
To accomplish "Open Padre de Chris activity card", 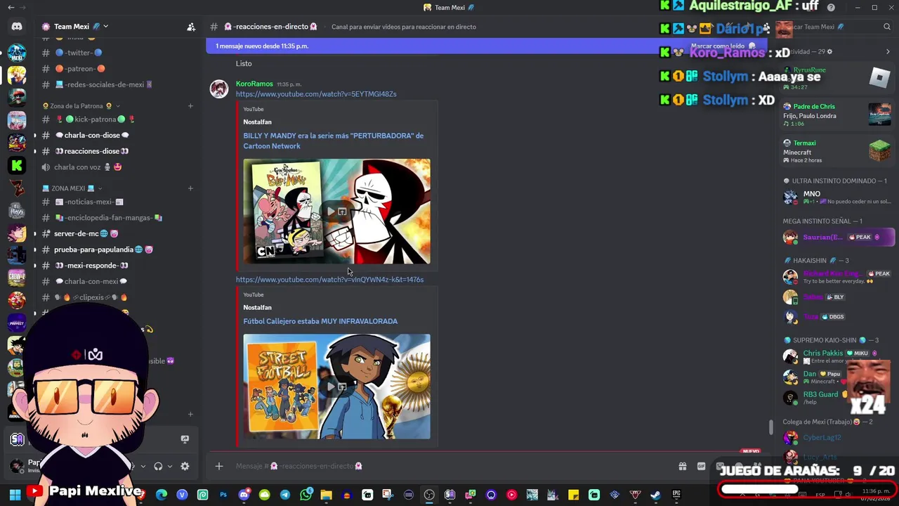I will [836, 115].
